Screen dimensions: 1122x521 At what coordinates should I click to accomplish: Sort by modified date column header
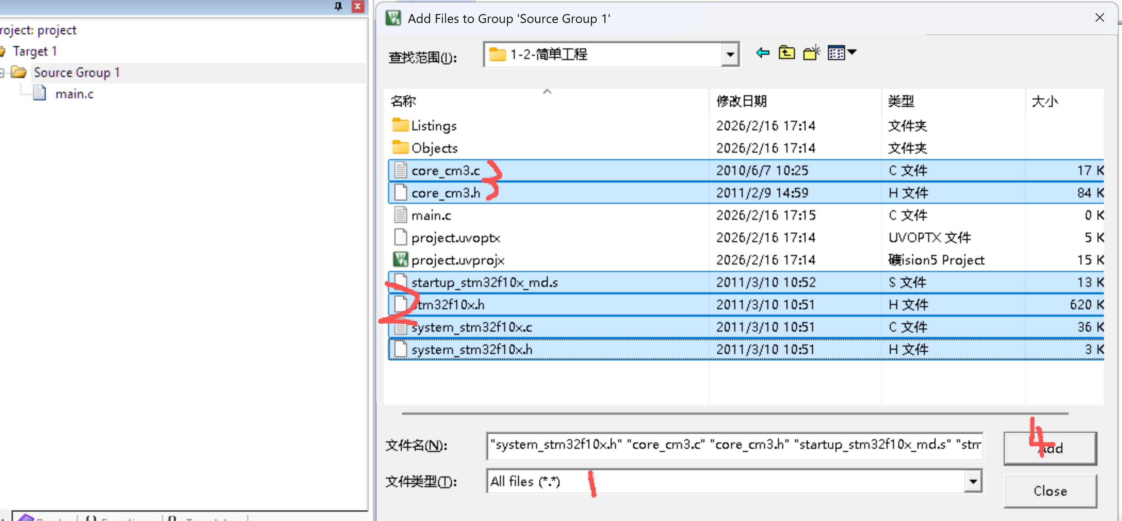(742, 101)
